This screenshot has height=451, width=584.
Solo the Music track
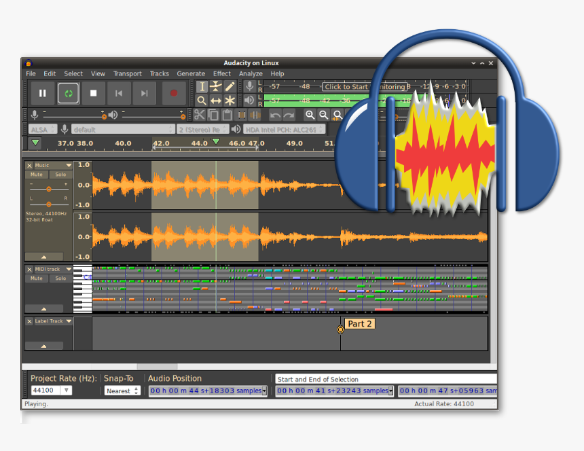60,175
